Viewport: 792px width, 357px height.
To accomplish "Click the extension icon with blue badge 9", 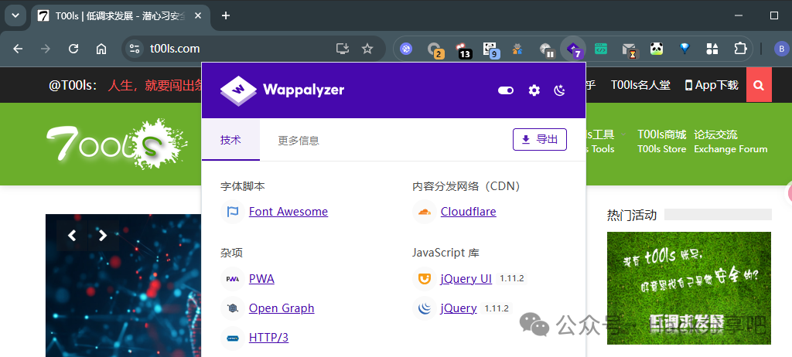I will click(490, 49).
